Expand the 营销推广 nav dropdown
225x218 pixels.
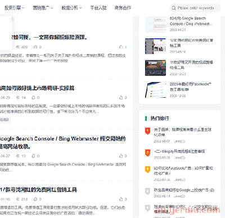(43, 8)
